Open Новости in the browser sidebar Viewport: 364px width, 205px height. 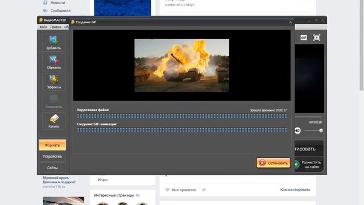click(x=57, y=3)
